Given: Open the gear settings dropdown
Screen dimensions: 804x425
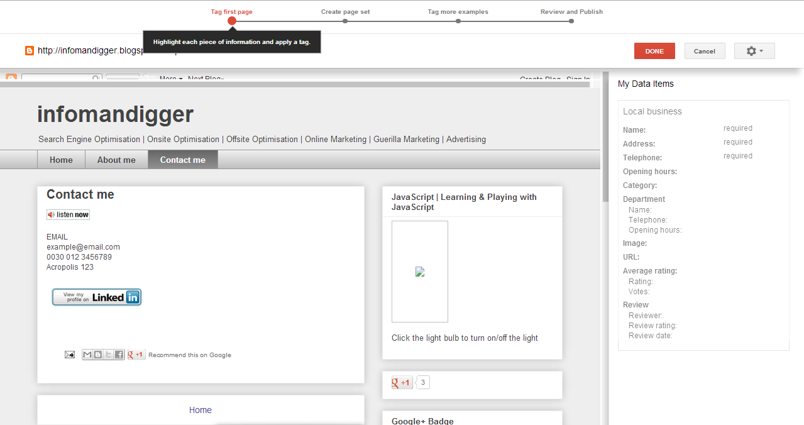Looking at the screenshot, I should point(754,51).
